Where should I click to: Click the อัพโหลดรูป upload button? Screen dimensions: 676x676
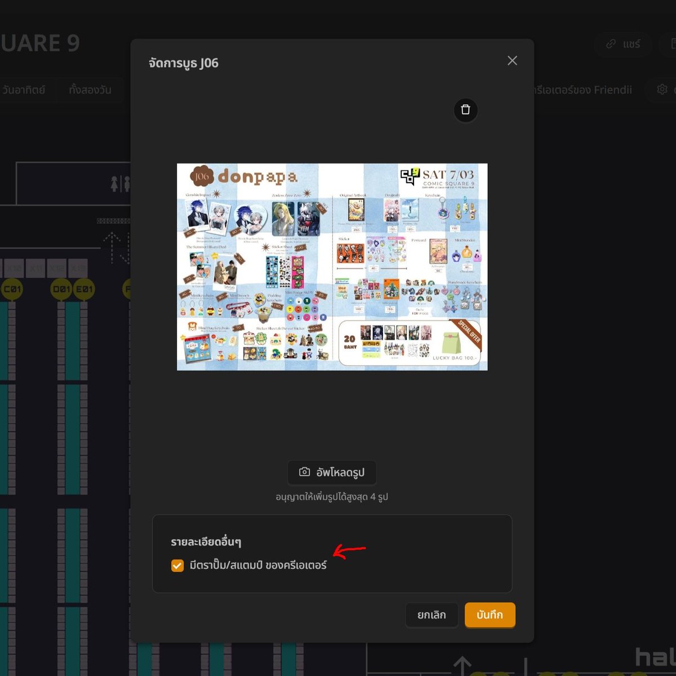coord(332,472)
